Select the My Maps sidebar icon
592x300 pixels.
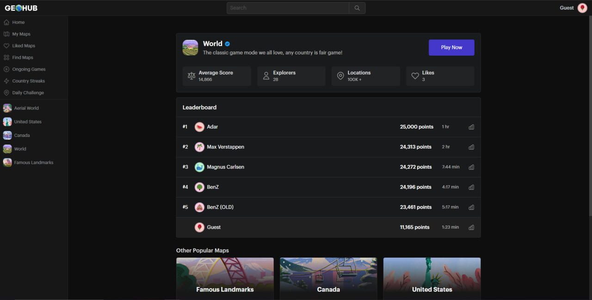[7, 34]
